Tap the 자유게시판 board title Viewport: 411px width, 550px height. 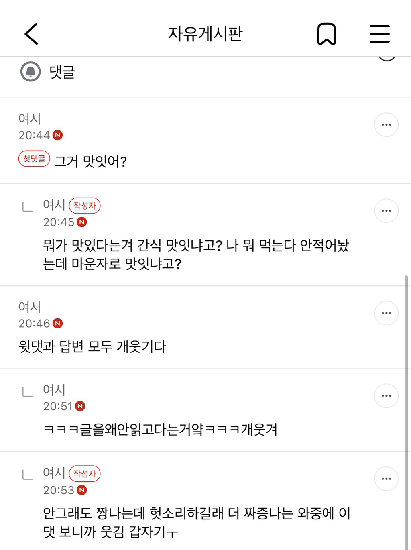pyautogui.click(x=205, y=34)
